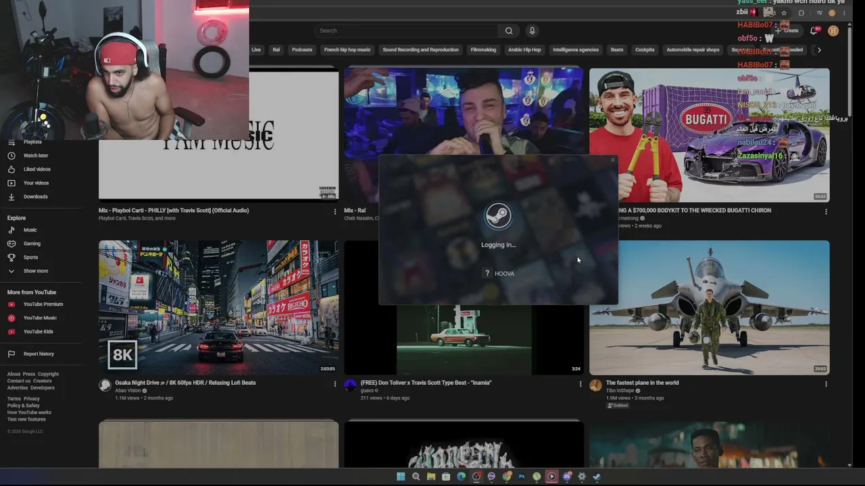Open the Policy & Safety footer link
The image size is (865, 486).
[24, 406]
